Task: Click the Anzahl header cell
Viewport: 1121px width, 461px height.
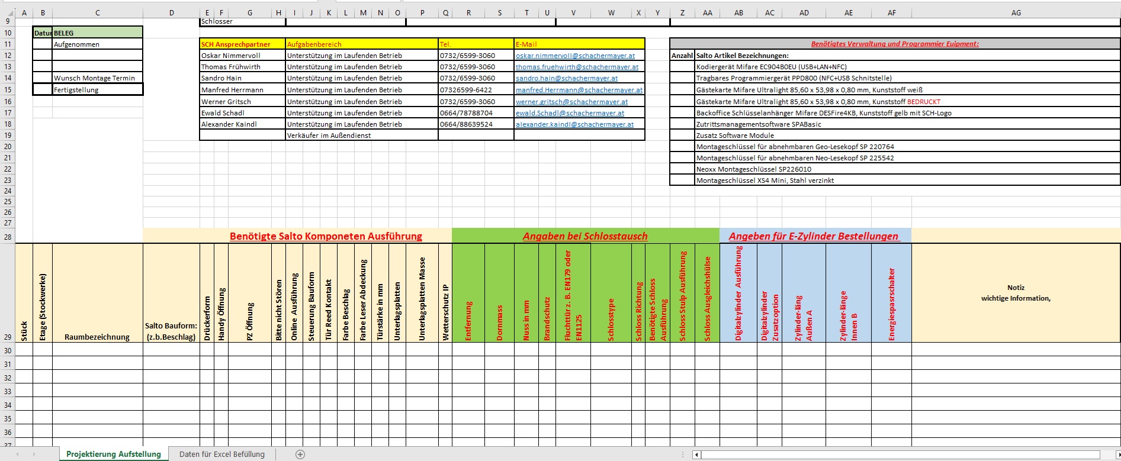Action: [x=682, y=56]
